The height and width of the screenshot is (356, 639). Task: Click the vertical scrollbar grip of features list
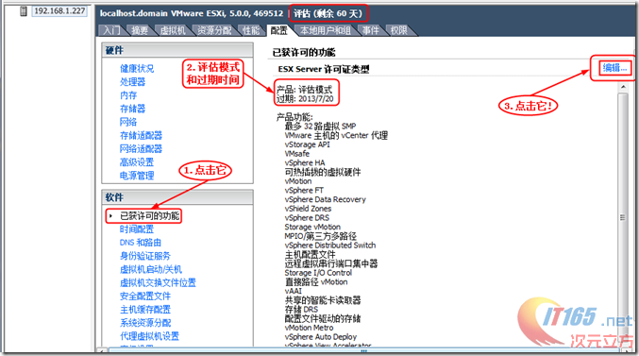tap(623, 217)
